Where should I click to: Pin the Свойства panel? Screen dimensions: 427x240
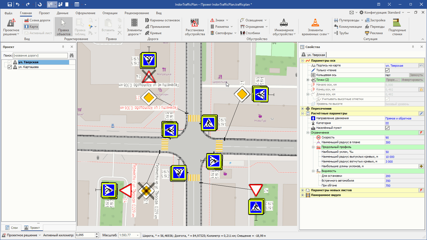pos(413,47)
